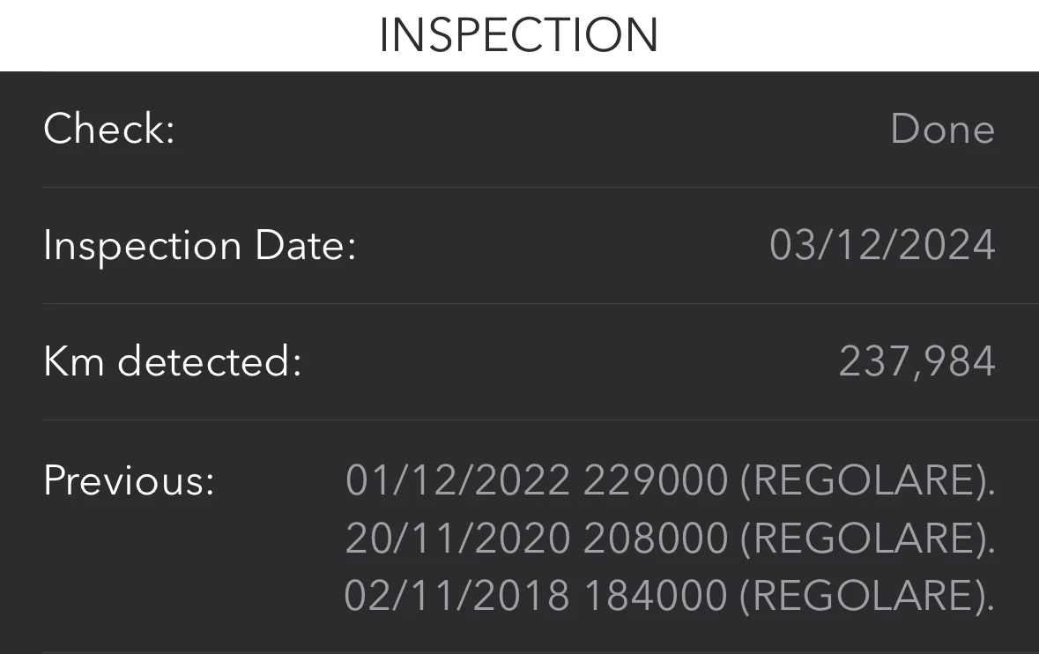Image resolution: width=1039 pixels, height=654 pixels.
Task: Select the Km detected label
Action: tap(173, 361)
